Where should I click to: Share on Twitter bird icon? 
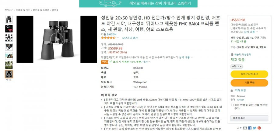click(x=254, y=128)
